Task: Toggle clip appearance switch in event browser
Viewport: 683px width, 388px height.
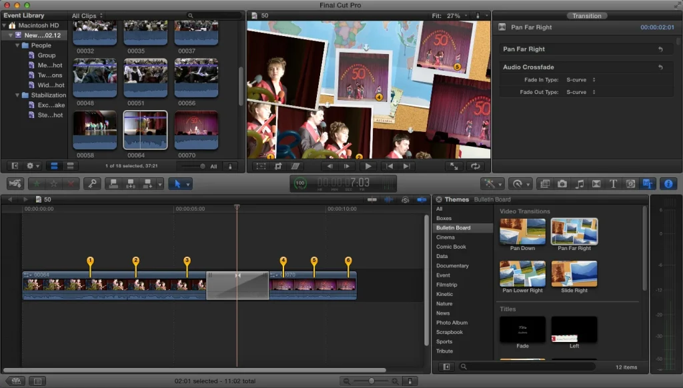Action: [x=230, y=166]
